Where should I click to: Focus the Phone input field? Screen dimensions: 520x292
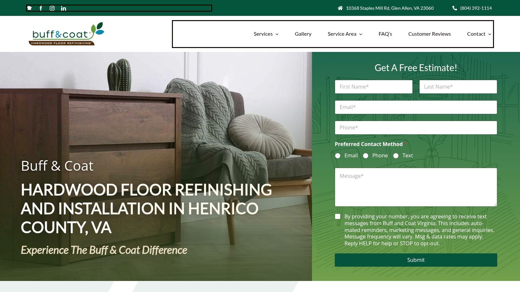pos(416,128)
